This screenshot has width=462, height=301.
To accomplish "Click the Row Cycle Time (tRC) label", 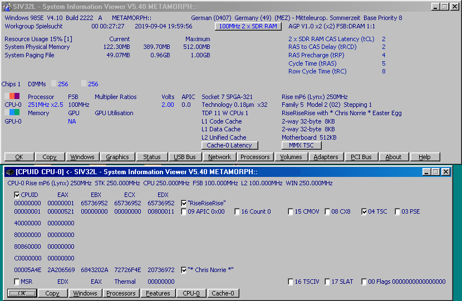I will [317, 72].
